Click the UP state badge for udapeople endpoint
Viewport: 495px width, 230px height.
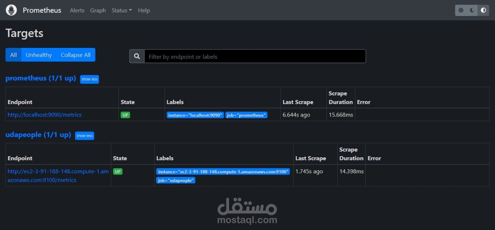(x=118, y=171)
